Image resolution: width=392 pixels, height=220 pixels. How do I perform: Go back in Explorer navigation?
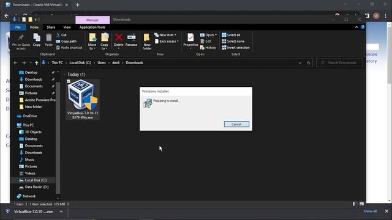[15, 63]
